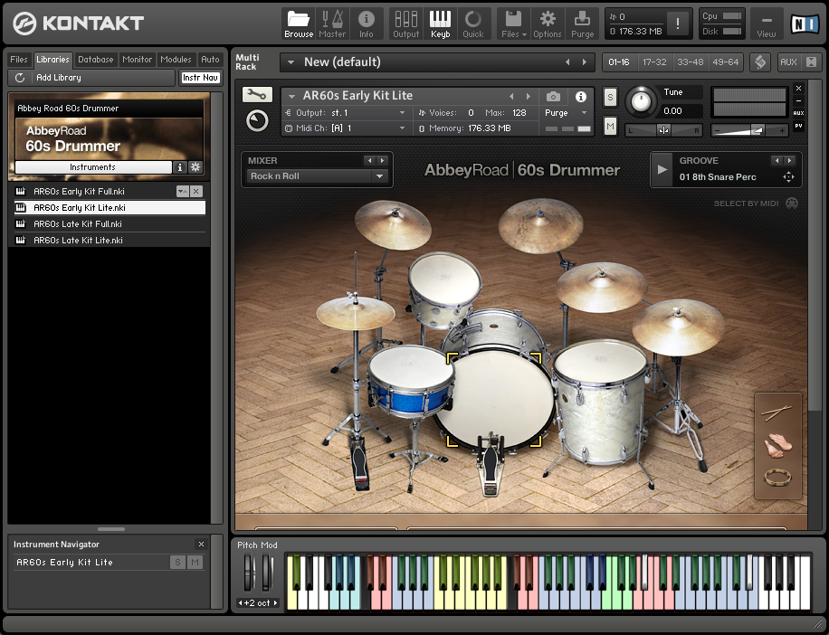Click the NI logo
The image size is (829, 635).
[805, 24]
